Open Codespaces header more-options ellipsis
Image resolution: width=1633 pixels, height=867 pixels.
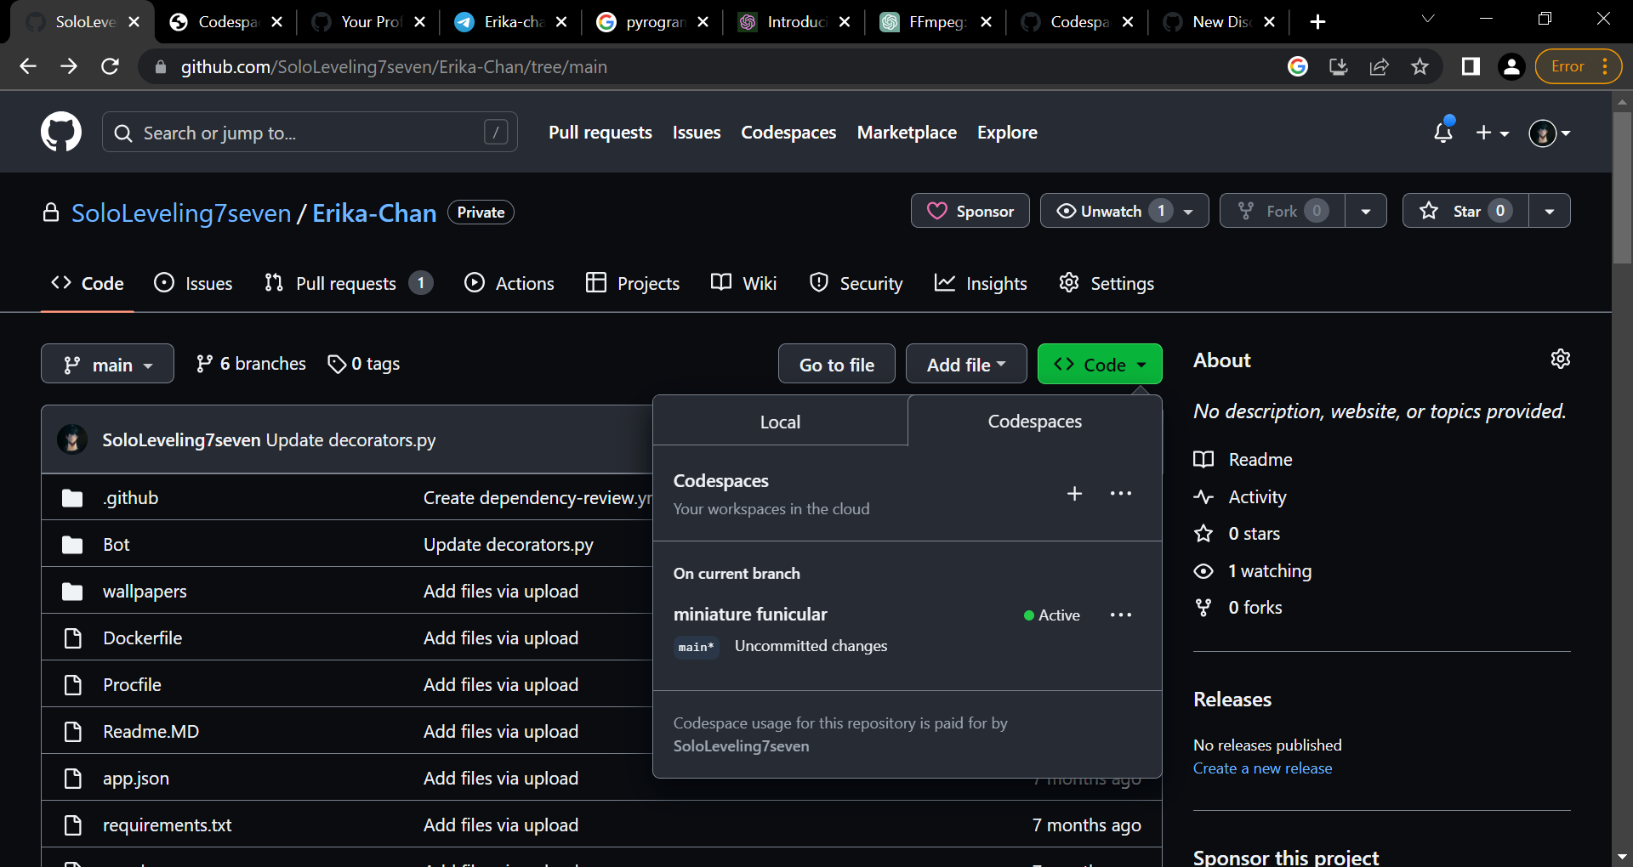pyautogui.click(x=1121, y=493)
